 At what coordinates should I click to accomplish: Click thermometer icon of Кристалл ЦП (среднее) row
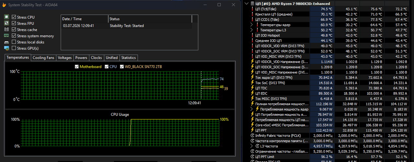pyautogui.click(x=252, y=14)
